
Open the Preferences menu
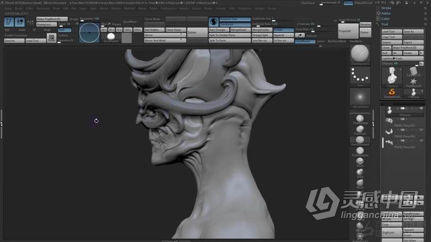click(x=168, y=9)
